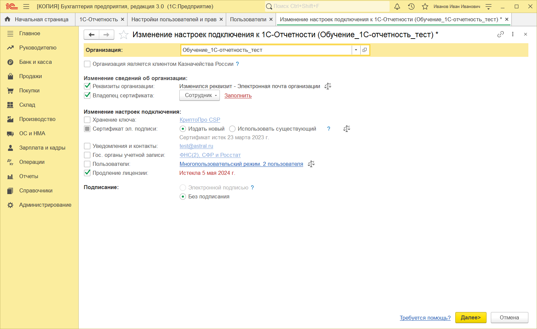Click the 1C logo icon
Viewport: 537px width, 329px height.
12,6
